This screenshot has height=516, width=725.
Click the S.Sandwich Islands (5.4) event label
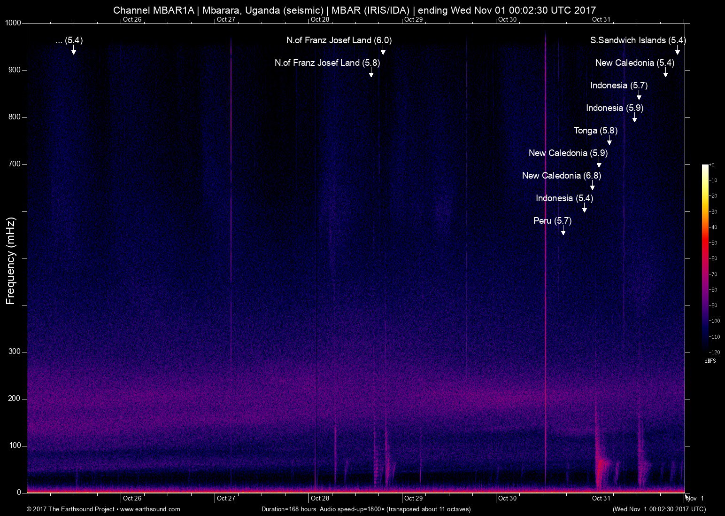(x=638, y=40)
